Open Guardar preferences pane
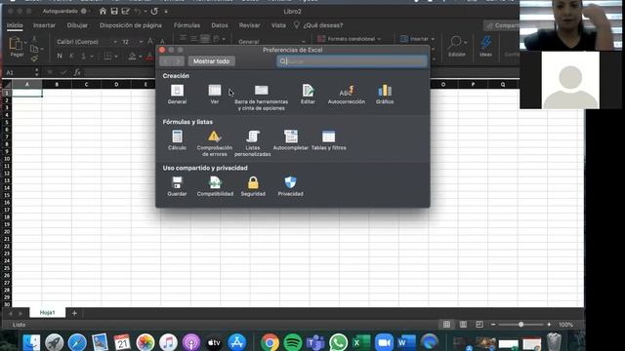This screenshot has height=351, width=625. (177, 186)
